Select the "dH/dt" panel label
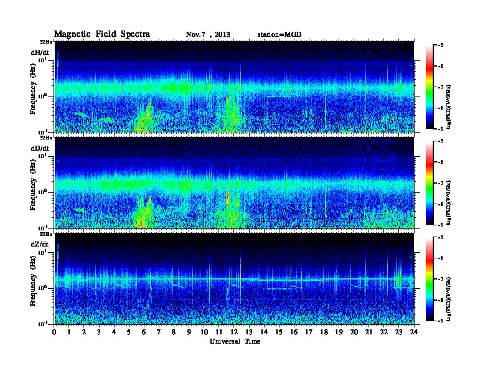Viewport: 493px width, 381px height. click(40, 53)
